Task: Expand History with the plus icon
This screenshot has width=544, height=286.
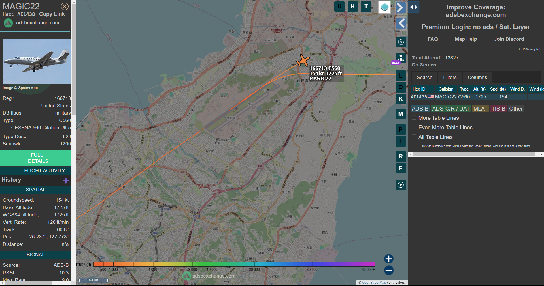Action: click(x=66, y=180)
